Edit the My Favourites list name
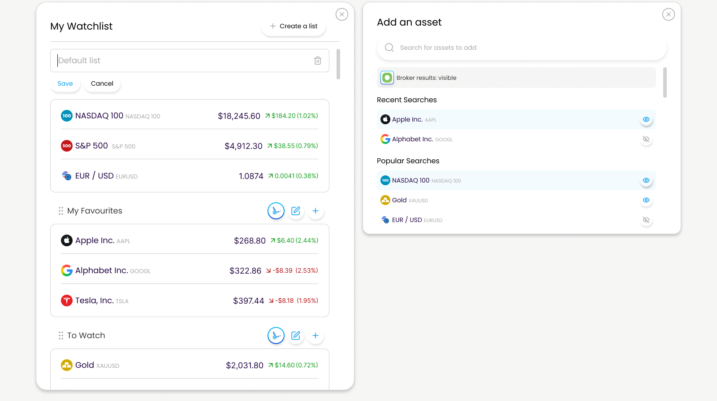The height and width of the screenshot is (401, 717). coord(296,211)
